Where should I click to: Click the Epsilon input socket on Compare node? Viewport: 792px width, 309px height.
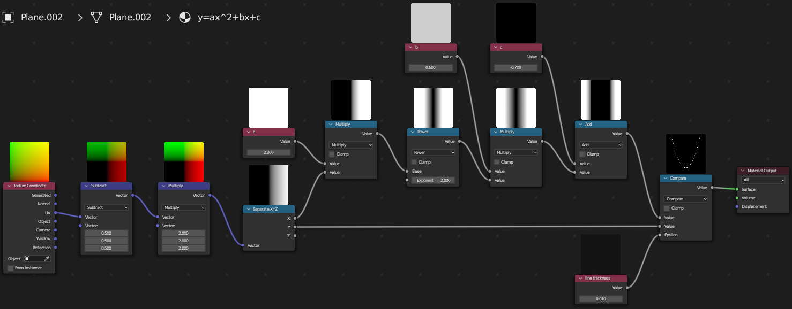(x=660, y=235)
